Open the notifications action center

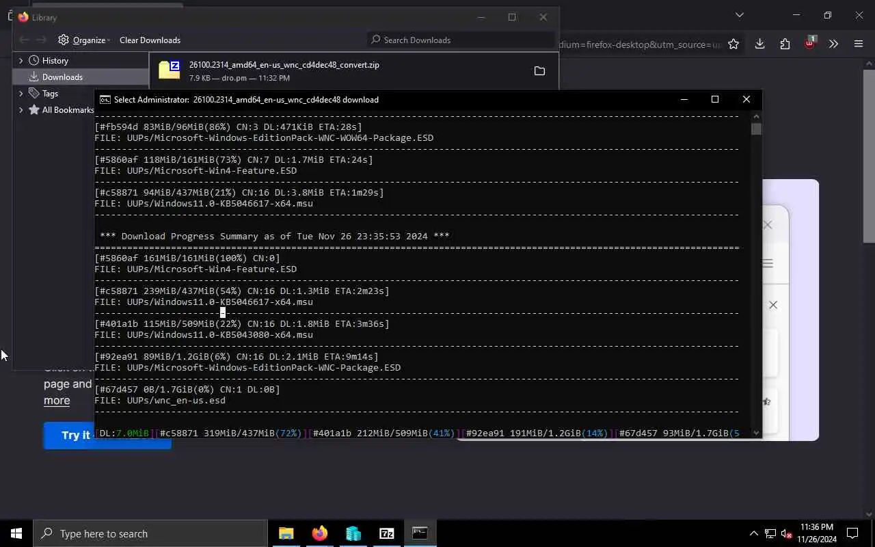point(852,533)
